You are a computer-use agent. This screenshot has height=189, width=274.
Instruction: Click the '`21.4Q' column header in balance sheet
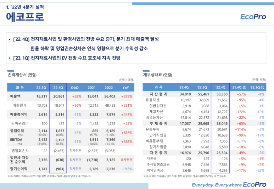pos(184,87)
